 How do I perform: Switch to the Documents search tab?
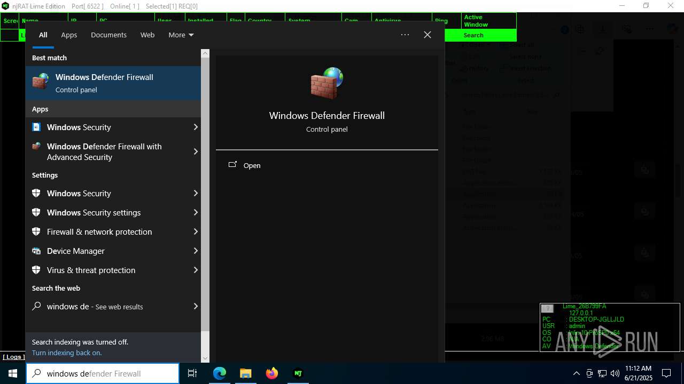click(108, 35)
